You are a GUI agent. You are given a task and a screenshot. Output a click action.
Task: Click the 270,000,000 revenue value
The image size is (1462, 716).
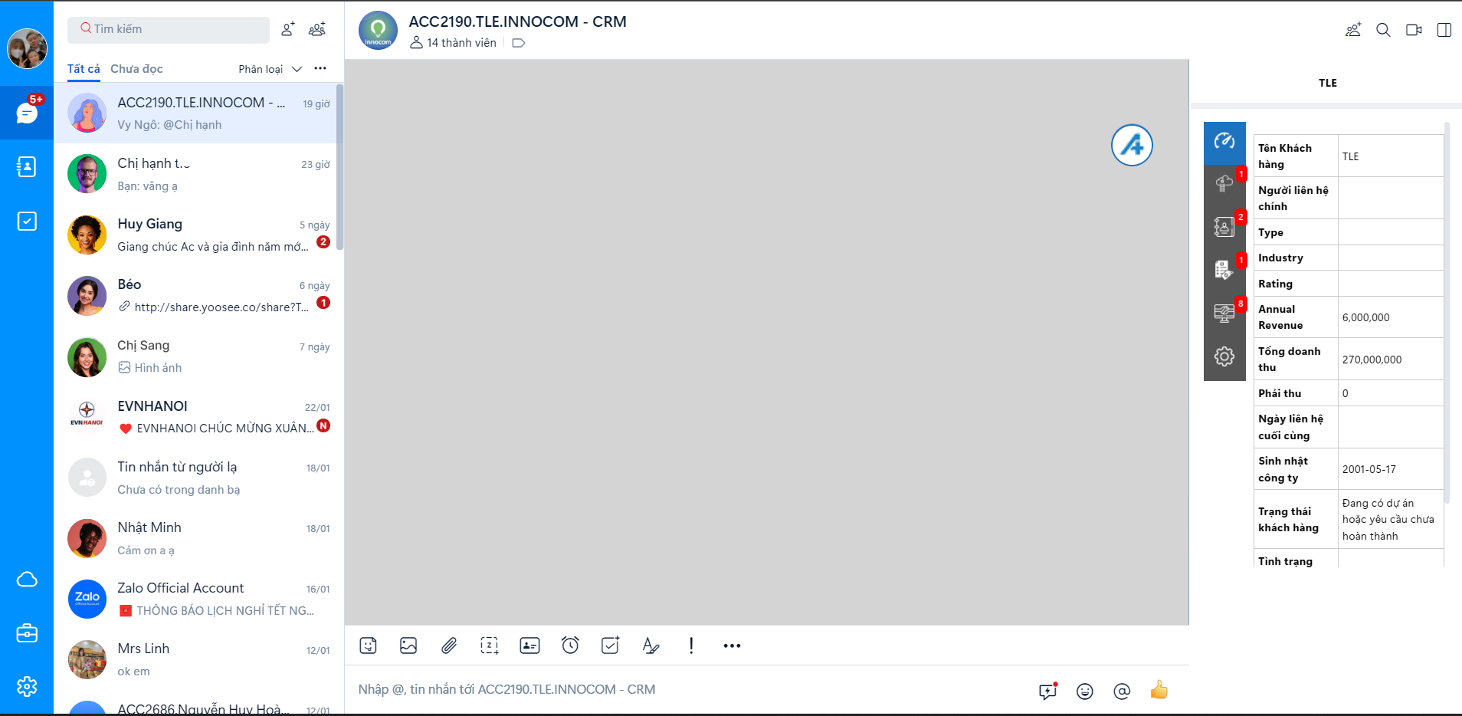[x=1372, y=360]
